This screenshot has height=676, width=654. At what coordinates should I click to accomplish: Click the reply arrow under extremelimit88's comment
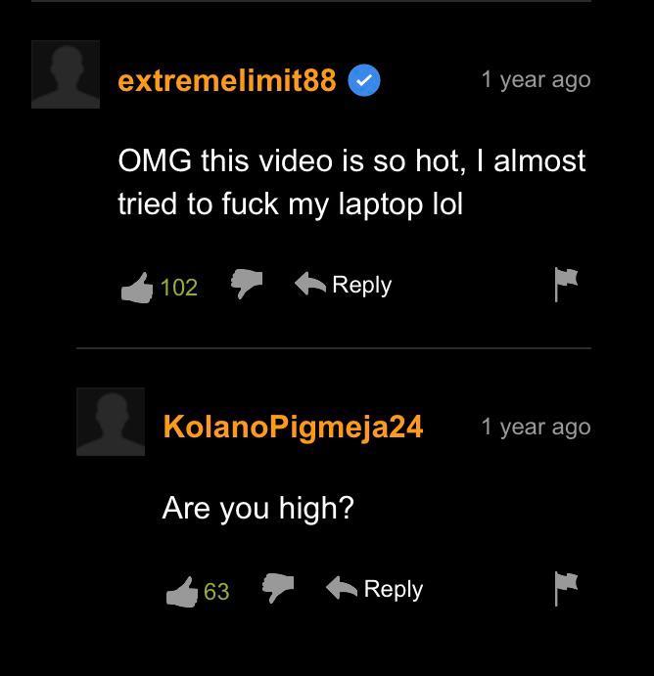tap(310, 284)
